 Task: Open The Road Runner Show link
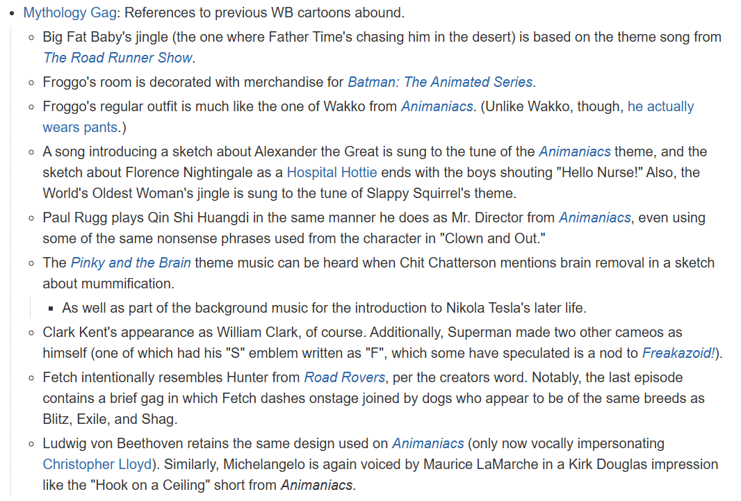point(117,58)
